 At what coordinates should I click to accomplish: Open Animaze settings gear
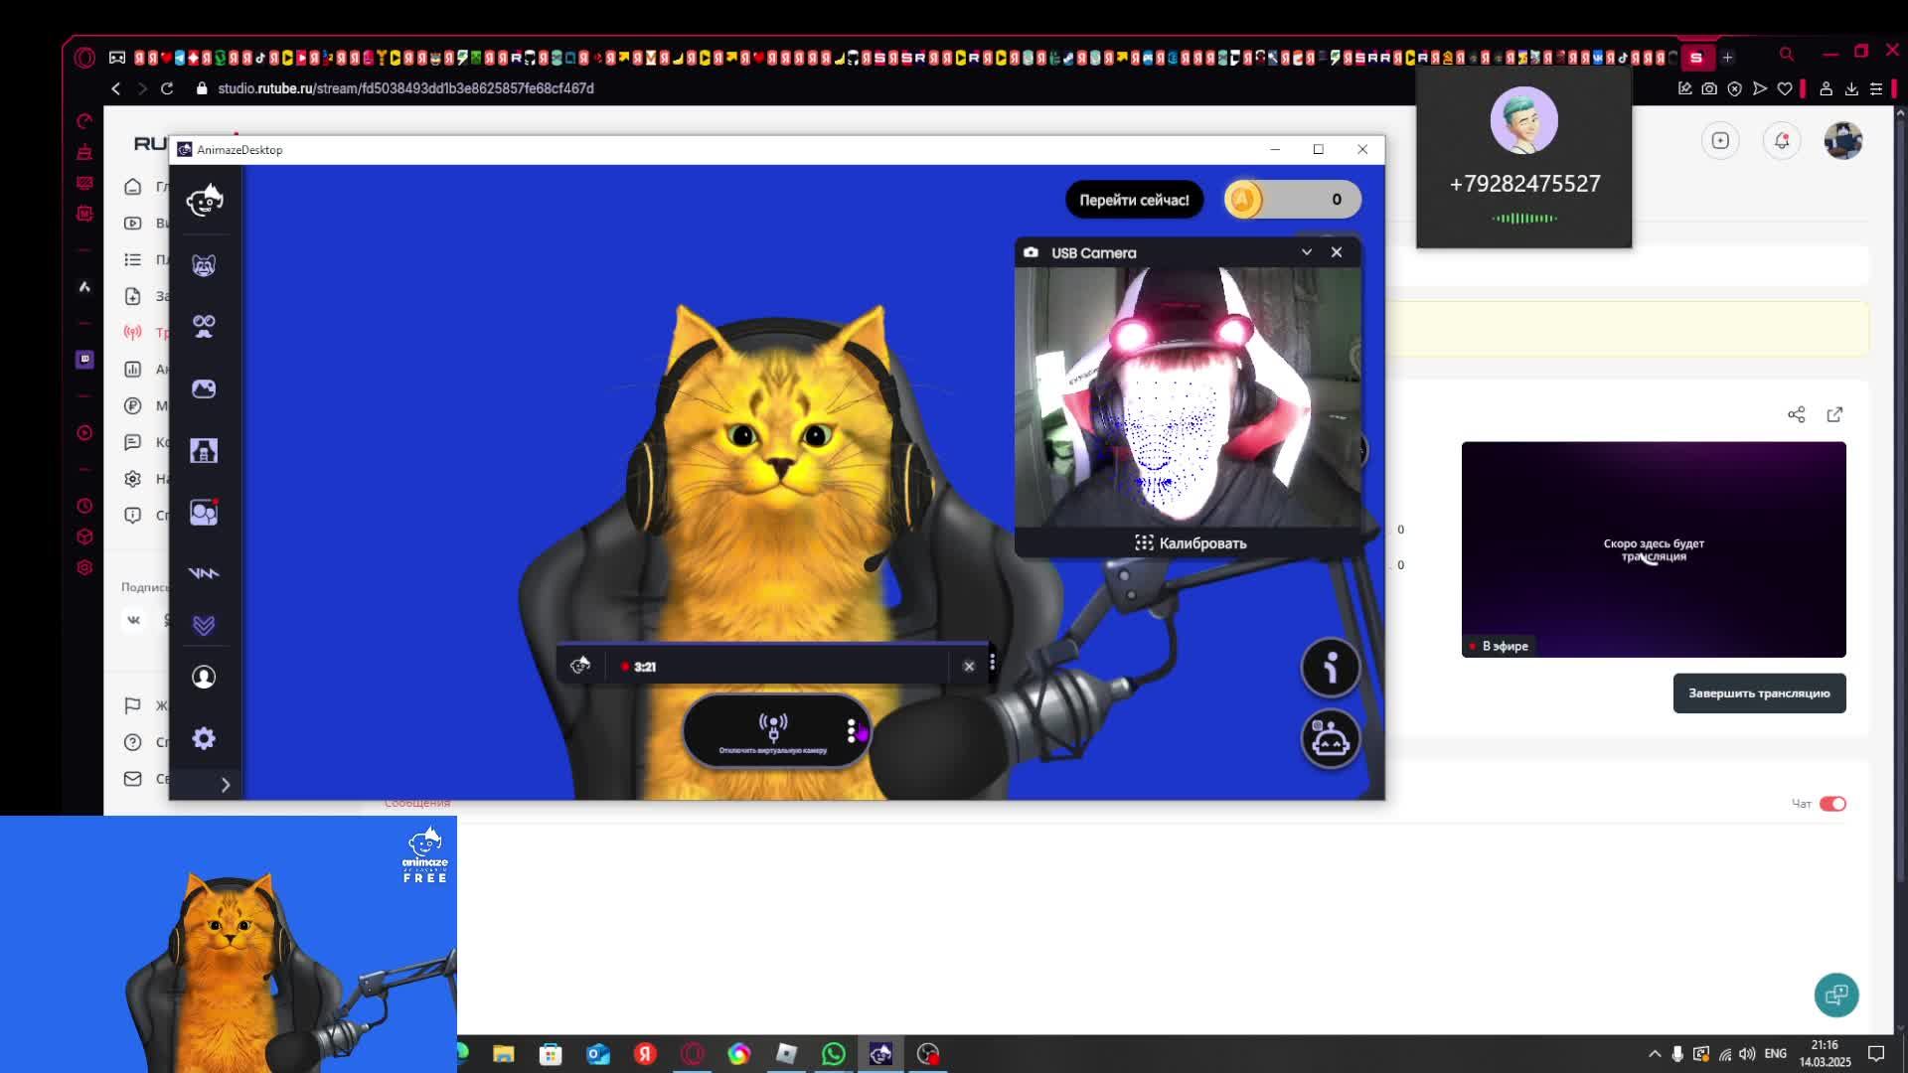[x=204, y=738]
